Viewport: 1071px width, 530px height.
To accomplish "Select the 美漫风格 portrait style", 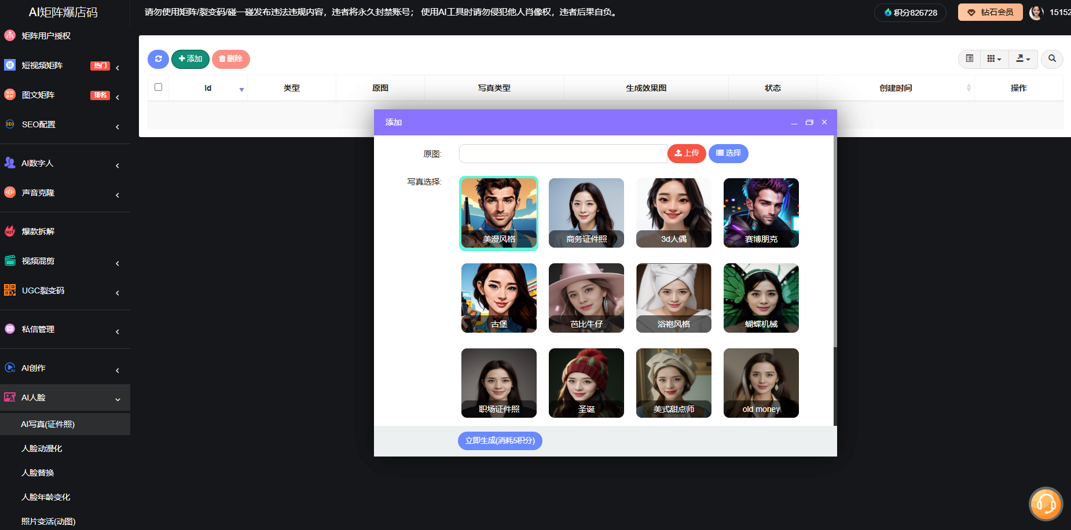I will [499, 213].
